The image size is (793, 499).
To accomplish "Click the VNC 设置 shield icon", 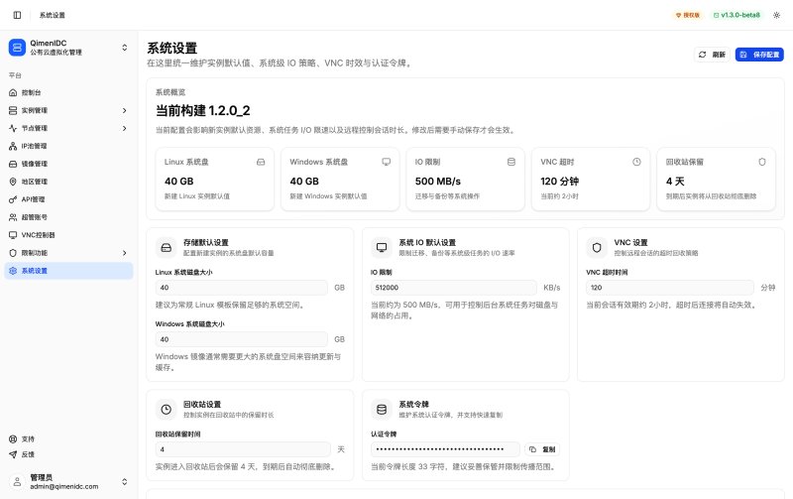I will (x=597, y=247).
